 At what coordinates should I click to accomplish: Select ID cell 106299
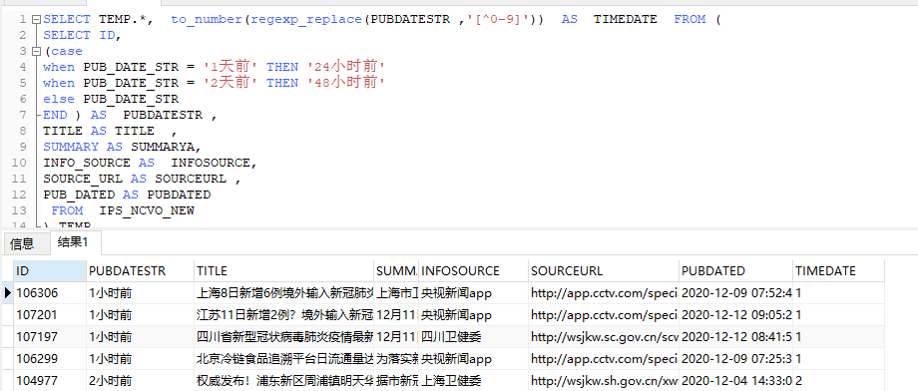[x=50, y=359]
